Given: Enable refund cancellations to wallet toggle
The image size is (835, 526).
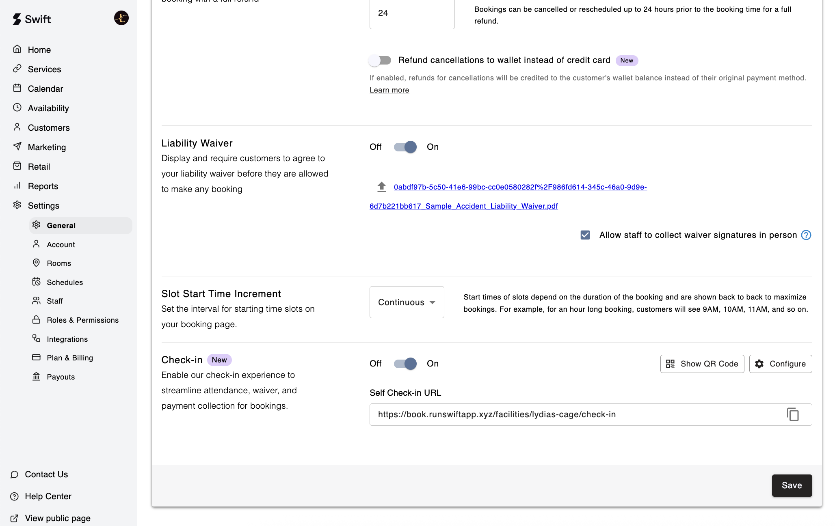Looking at the screenshot, I should tap(380, 60).
